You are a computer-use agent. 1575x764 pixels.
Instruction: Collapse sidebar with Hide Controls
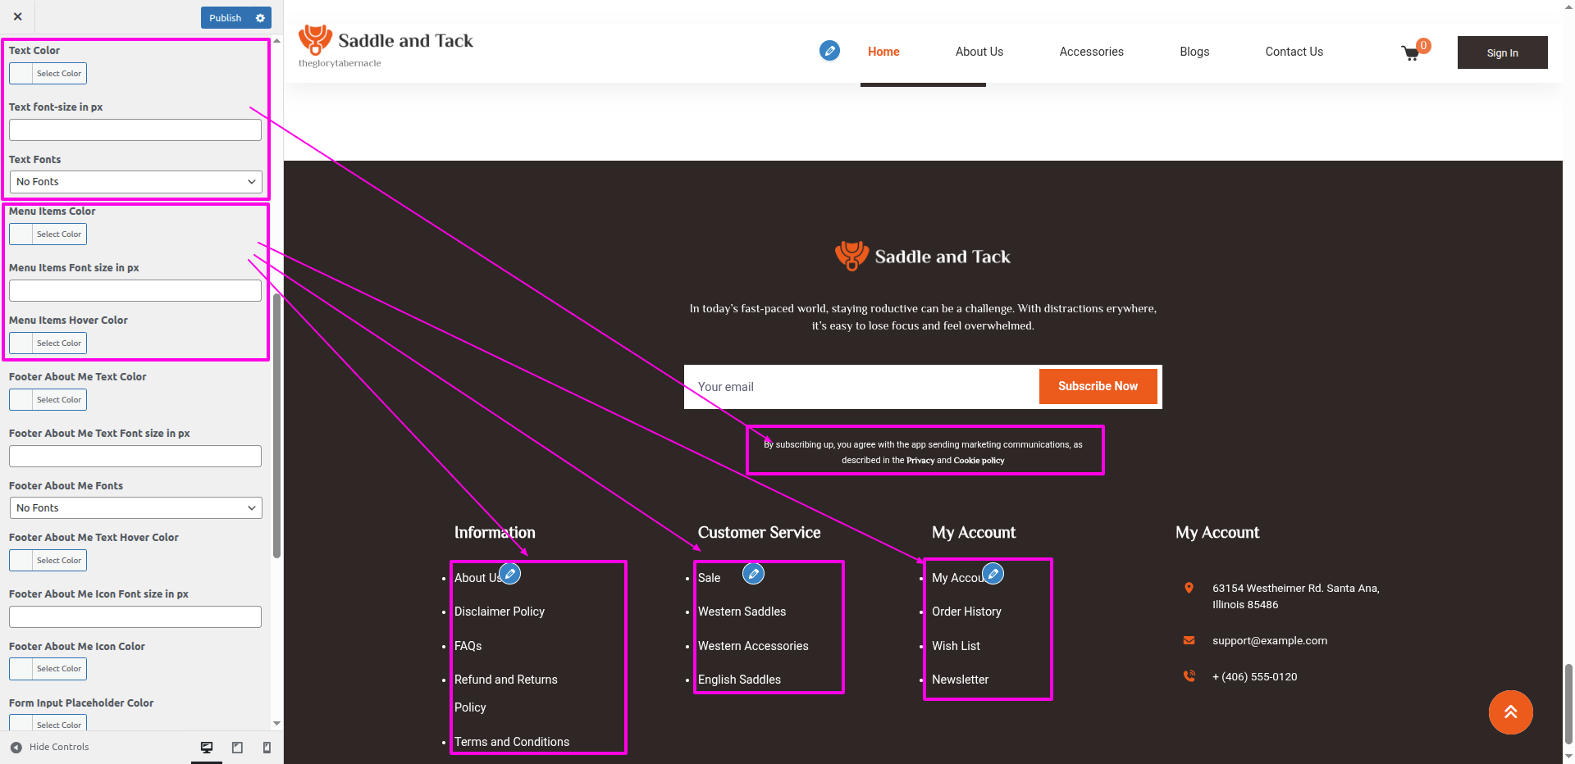pos(49,747)
